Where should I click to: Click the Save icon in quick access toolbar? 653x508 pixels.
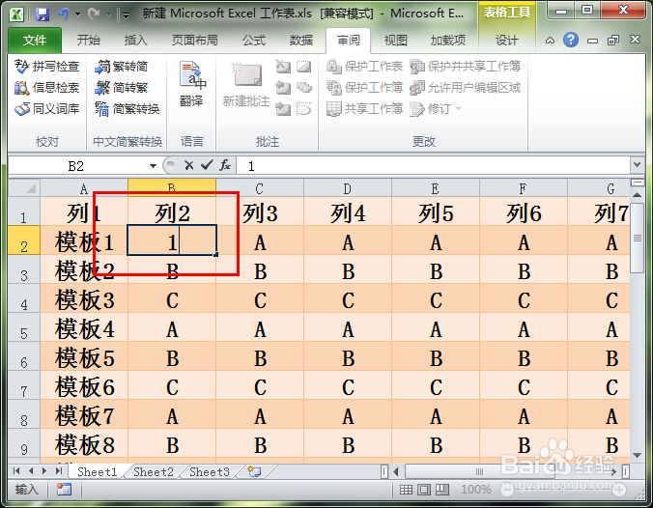click(x=43, y=14)
